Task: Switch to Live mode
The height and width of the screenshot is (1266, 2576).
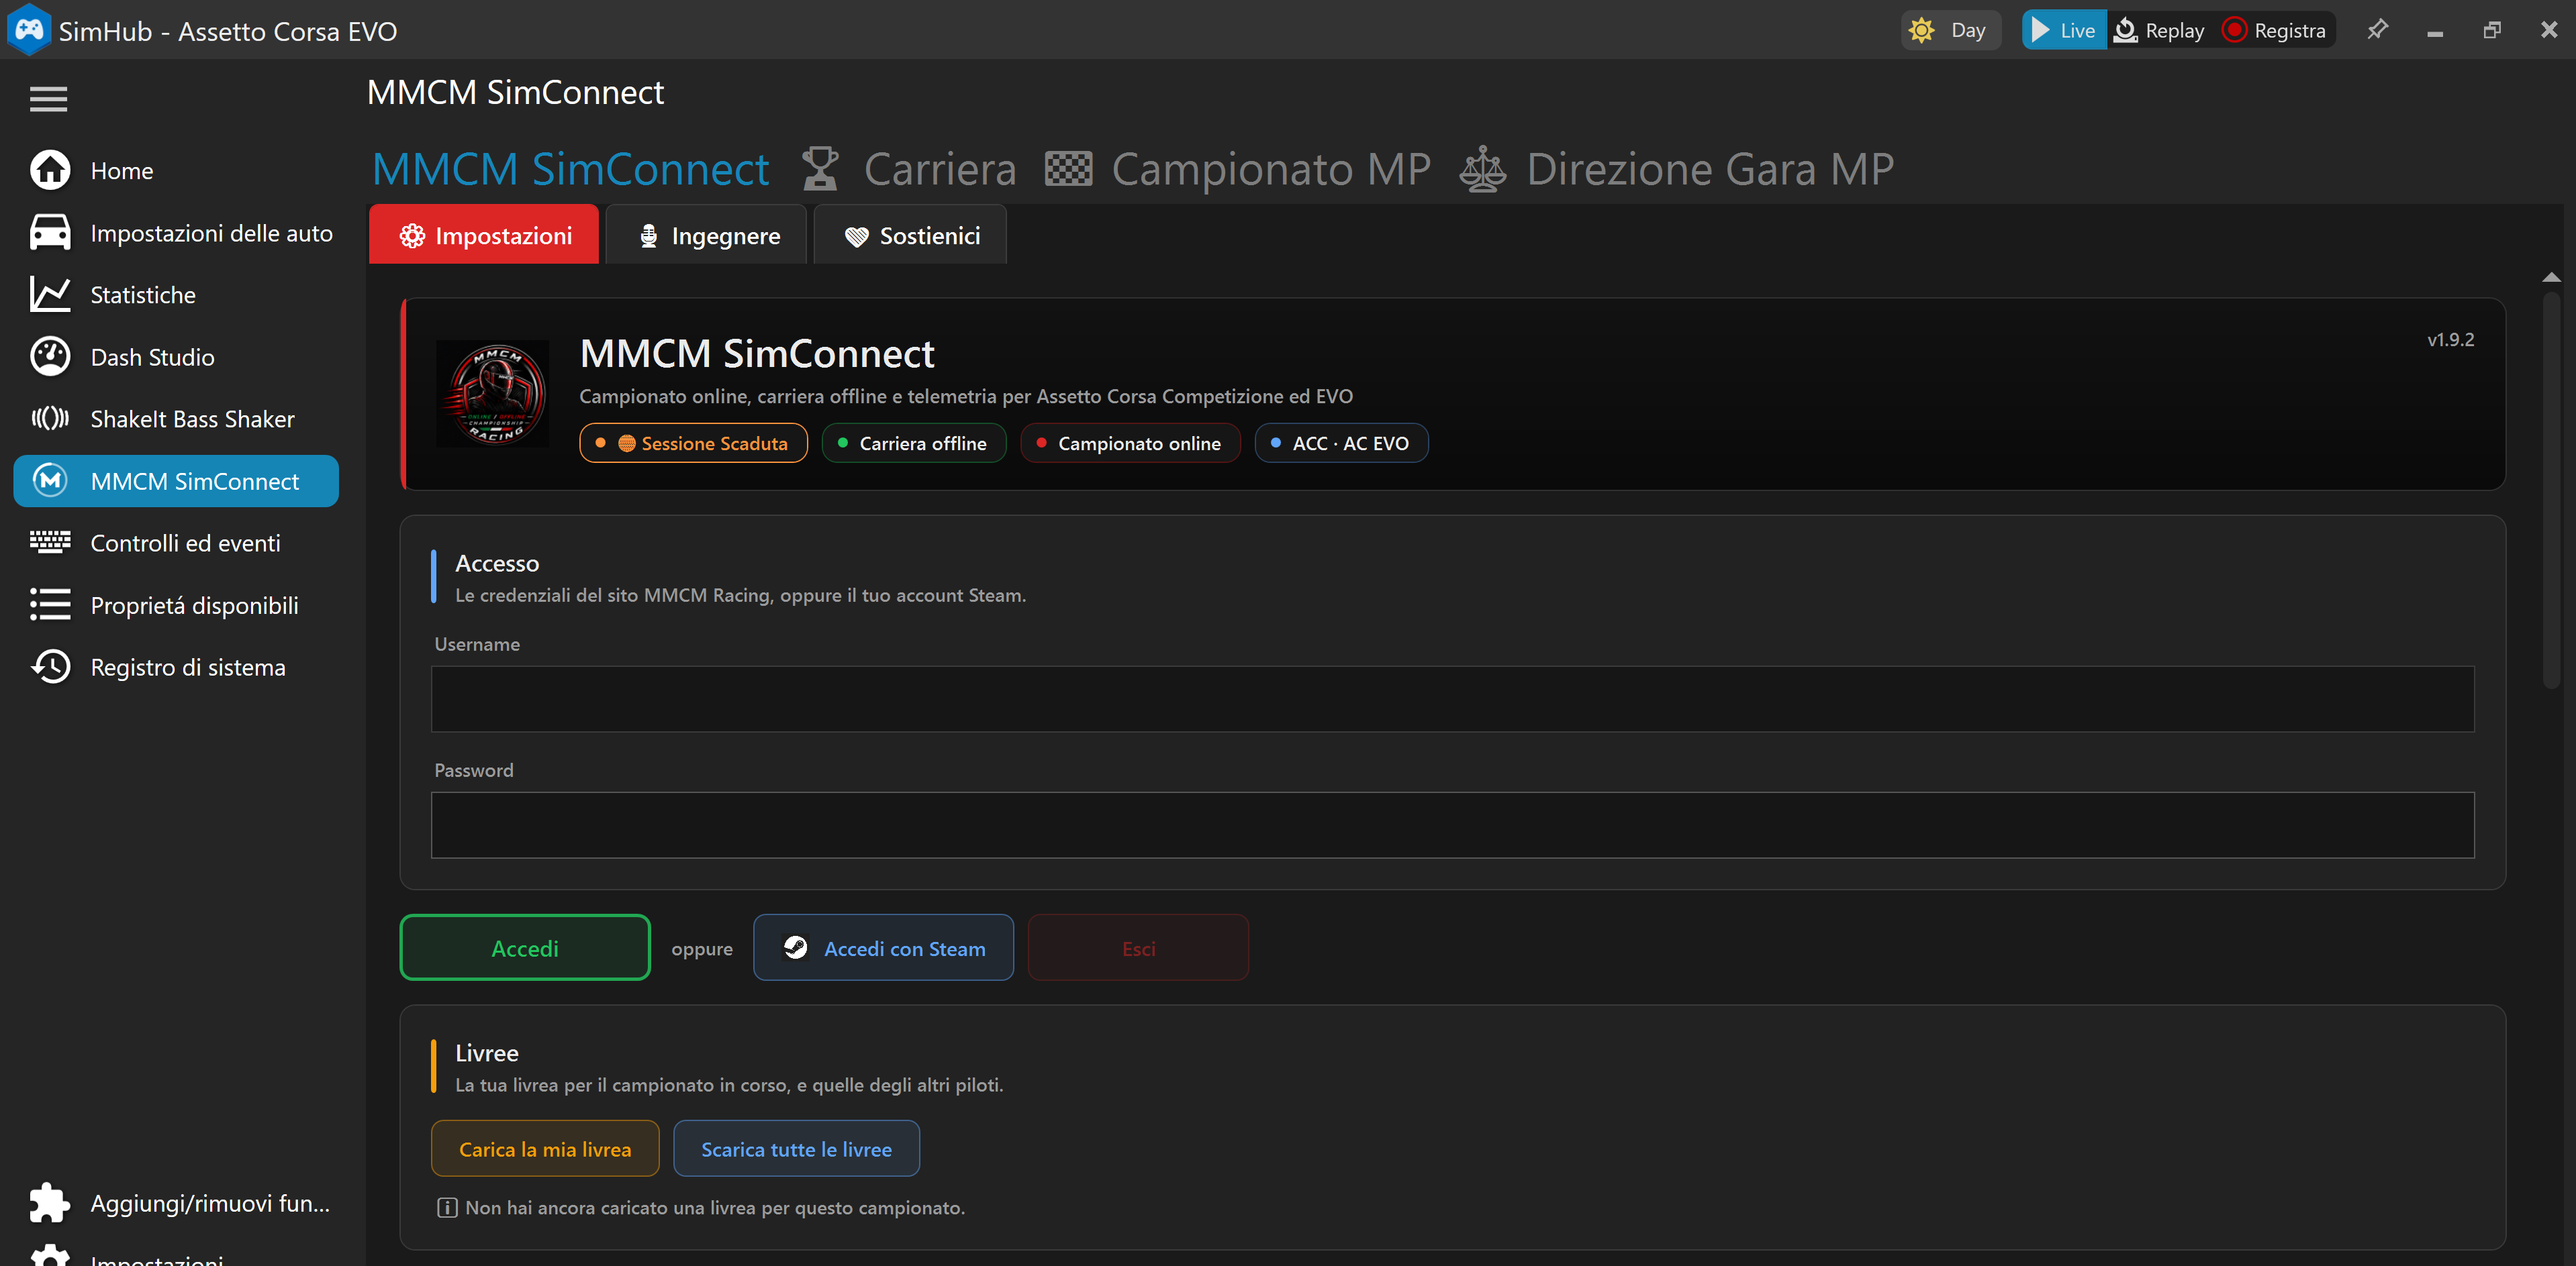Action: pyautogui.click(x=2064, y=30)
